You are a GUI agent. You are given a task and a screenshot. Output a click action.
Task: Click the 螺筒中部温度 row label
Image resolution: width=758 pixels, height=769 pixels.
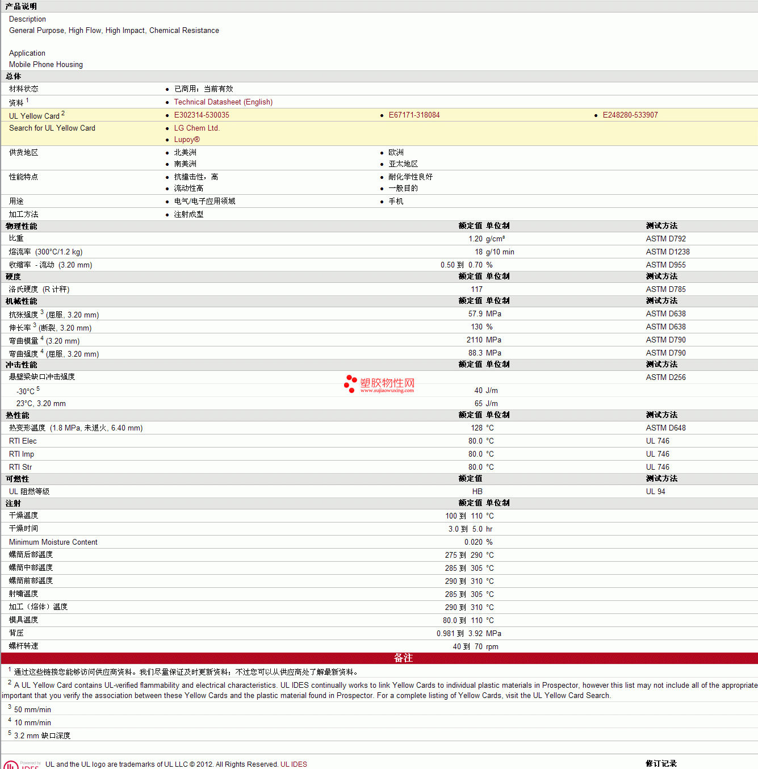[x=31, y=568]
